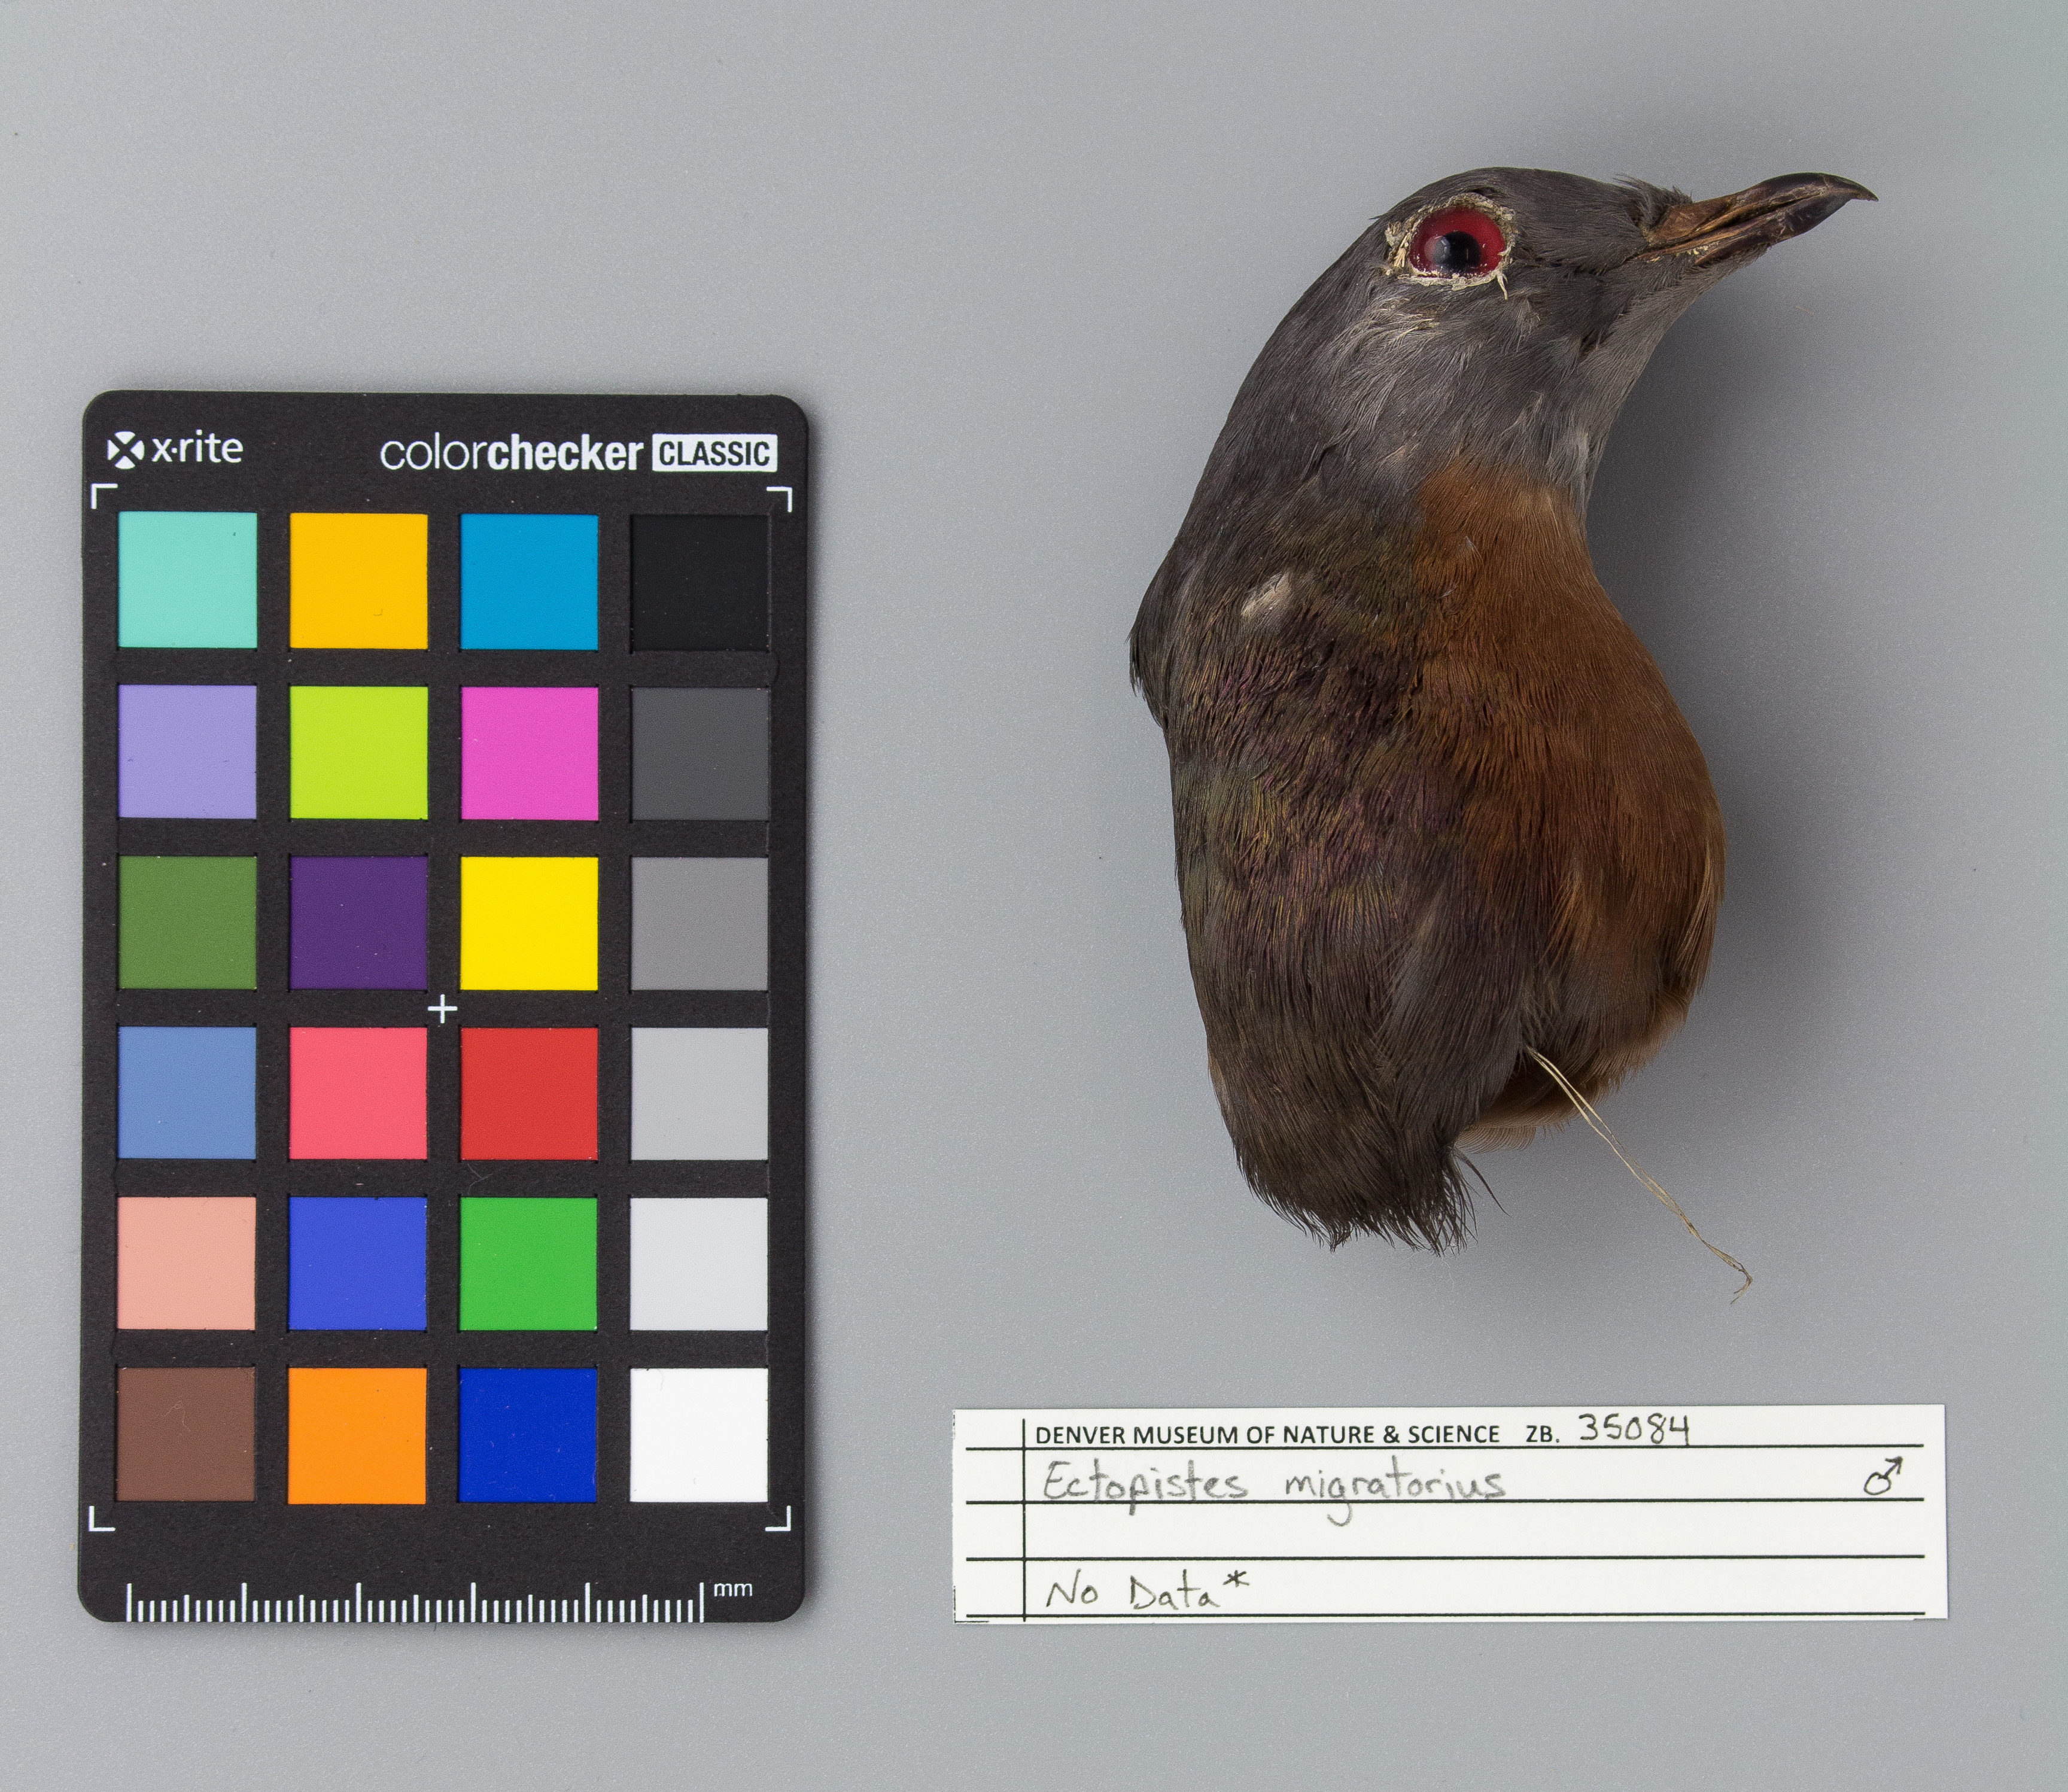Image resolution: width=2068 pixels, height=1792 pixels.
Task: Click the lime green swatch
Action: coord(358,752)
